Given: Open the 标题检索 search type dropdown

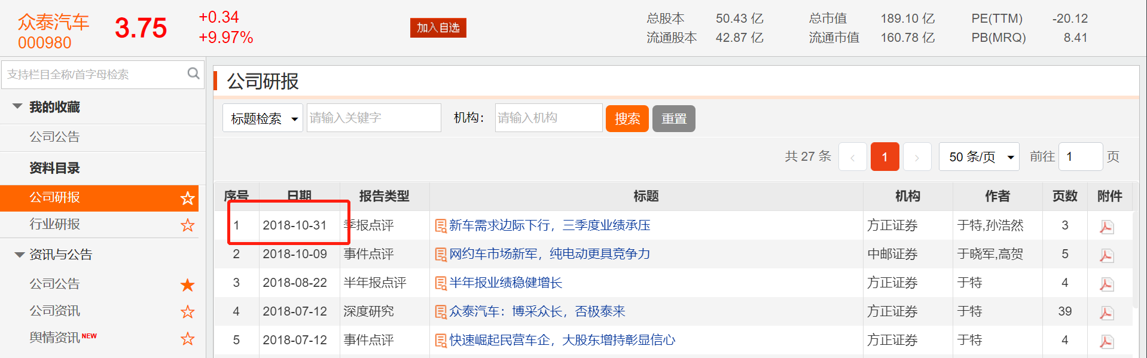Looking at the screenshot, I should 263,118.
